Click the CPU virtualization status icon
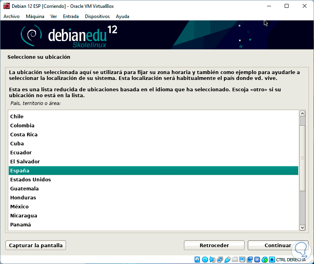The image size is (314, 264). tap(257, 260)
